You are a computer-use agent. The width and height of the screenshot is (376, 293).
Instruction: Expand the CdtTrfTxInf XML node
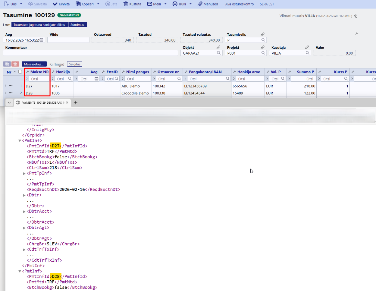(24, 250)
